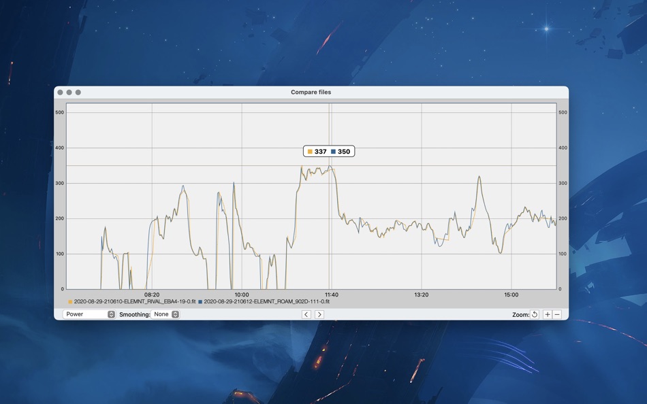Image resolution: width=647 pixels, height=404 pixels.
Task: Click the 11:40 time axis label
Action: coord(332,294)
